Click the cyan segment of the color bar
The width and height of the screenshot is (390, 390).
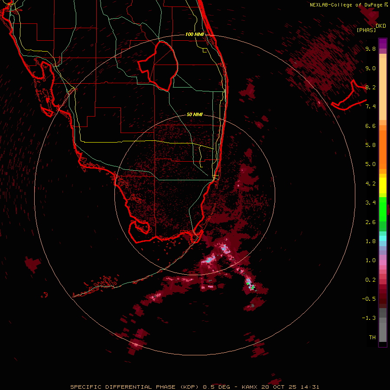click(383, 238)
